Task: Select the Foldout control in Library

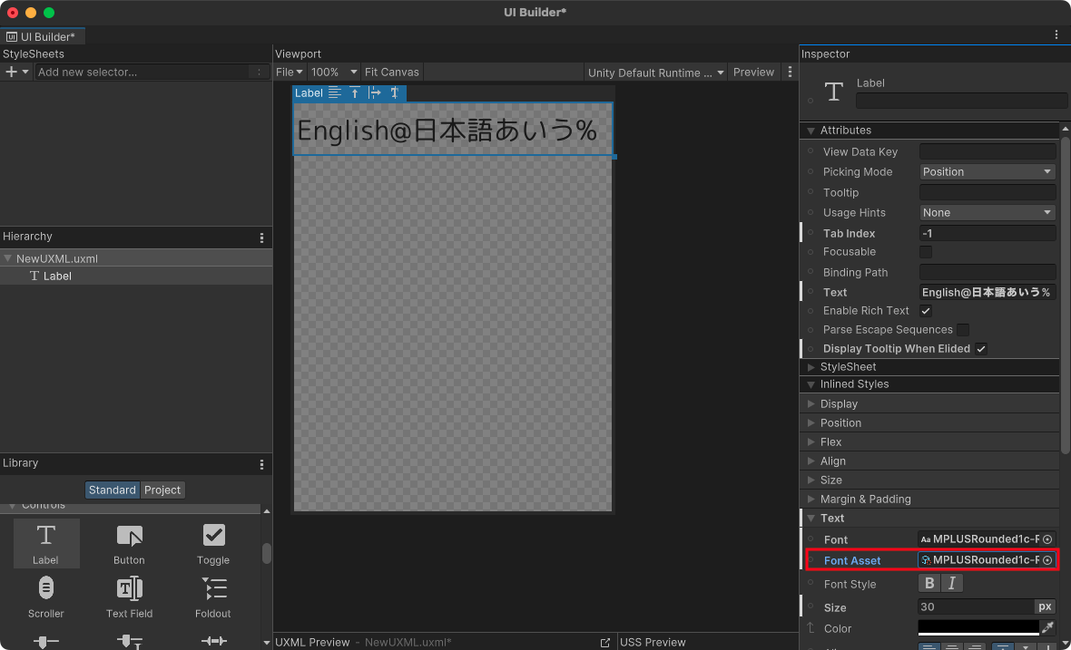Action: (x=213, y=597)
